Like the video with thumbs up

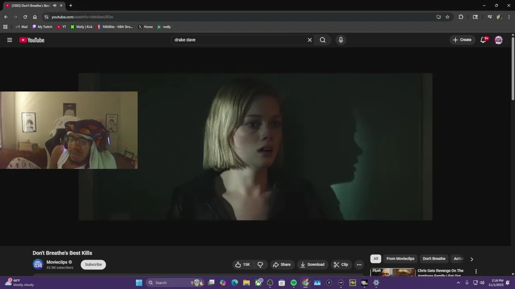point(243,265)
